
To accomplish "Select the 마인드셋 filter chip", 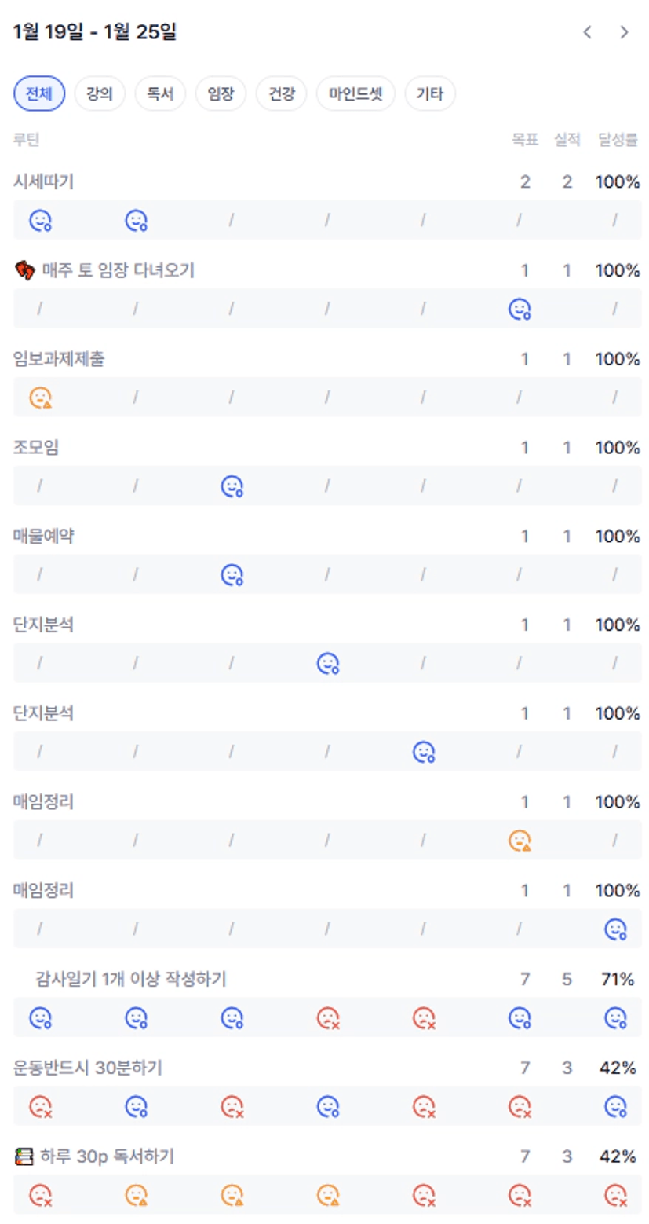I will point(355,94).
